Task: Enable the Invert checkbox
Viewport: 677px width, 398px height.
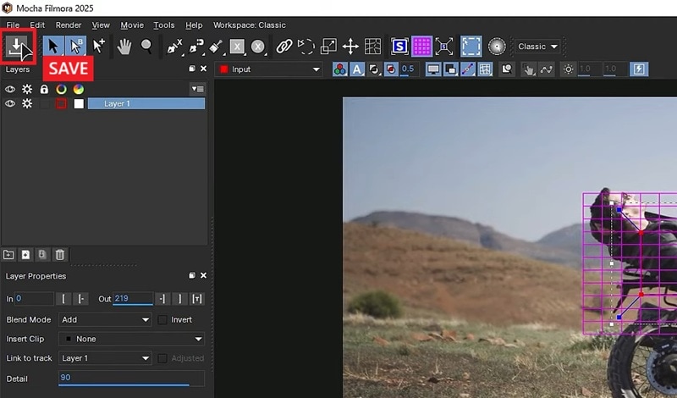Action: point(162,320)
